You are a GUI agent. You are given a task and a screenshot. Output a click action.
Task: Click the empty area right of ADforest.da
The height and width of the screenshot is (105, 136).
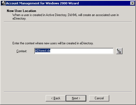(x=82, y=51)
